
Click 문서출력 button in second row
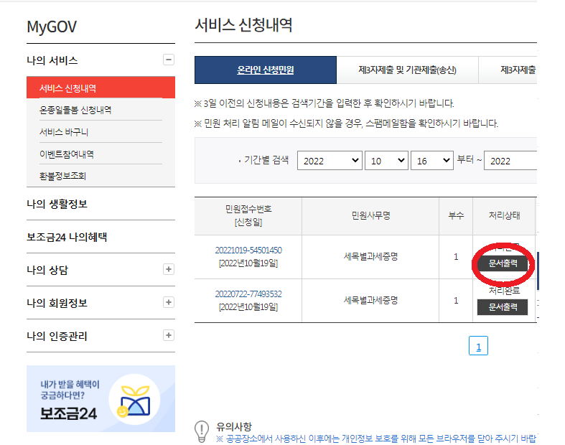click(x=503, y=307)
